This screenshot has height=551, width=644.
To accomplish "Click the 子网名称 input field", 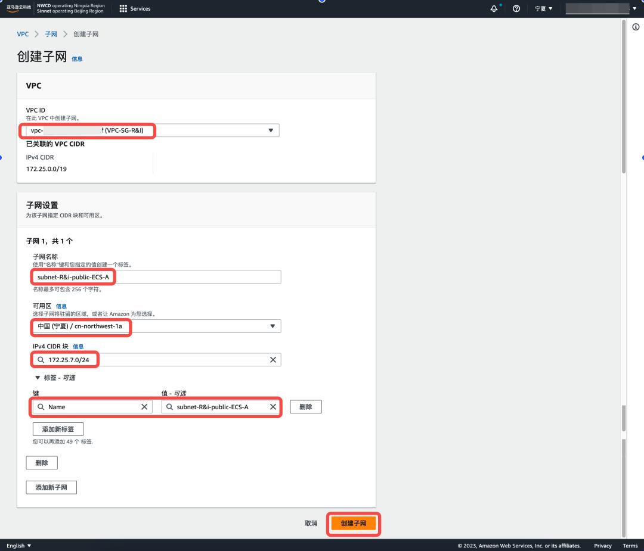I will (x=157, y=277).
